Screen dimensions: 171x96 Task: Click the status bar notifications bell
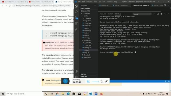[169, 81]
